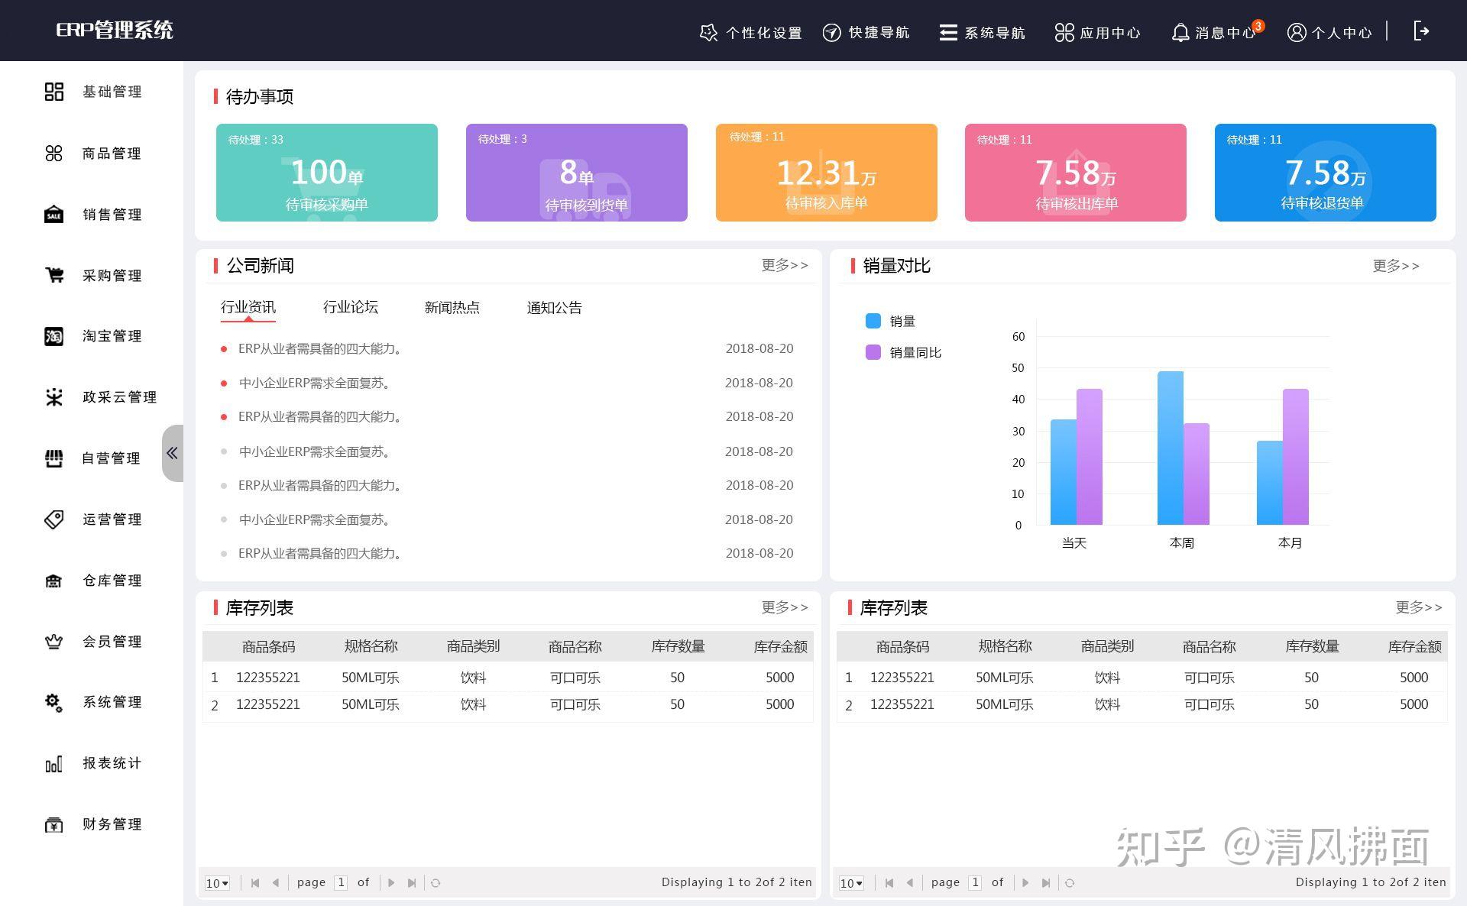Viewport: 1467px width, 906px height.
Task: Click the logout icon at top right
Action: tap(1422, 31)
